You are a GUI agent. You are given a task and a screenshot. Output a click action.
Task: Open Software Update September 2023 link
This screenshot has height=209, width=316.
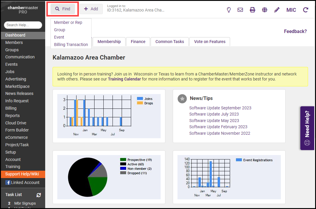tap(220, 108)
